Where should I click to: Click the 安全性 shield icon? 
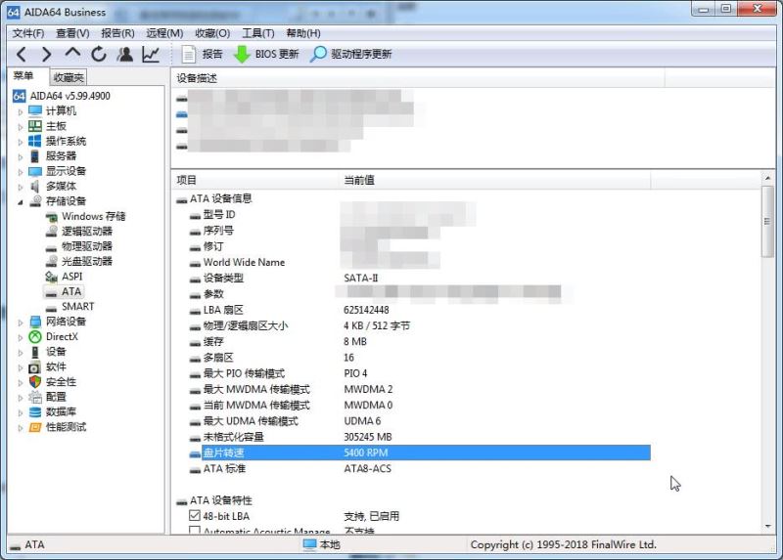[35, 382]
